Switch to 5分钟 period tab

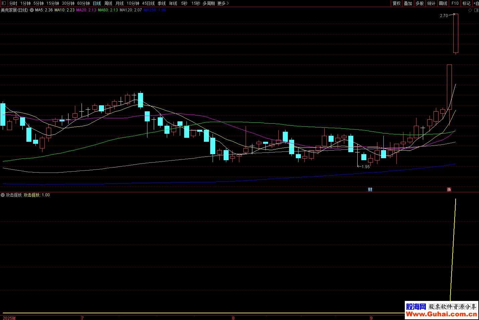(38, 3)
